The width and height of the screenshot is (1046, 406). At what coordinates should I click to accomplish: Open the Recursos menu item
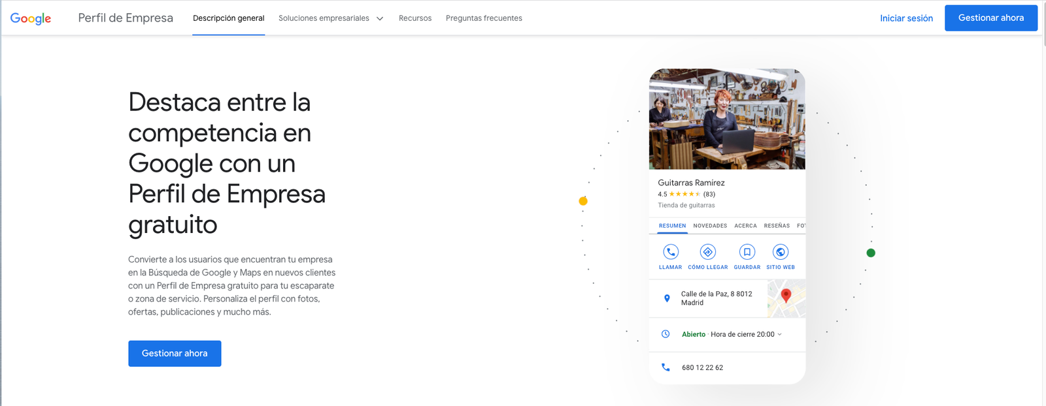[415, 18]
